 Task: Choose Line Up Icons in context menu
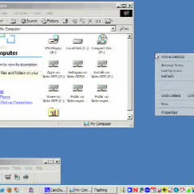click(175, 71)
